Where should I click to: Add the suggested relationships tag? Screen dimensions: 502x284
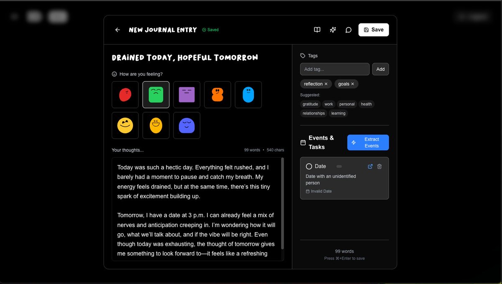[314, 113]
